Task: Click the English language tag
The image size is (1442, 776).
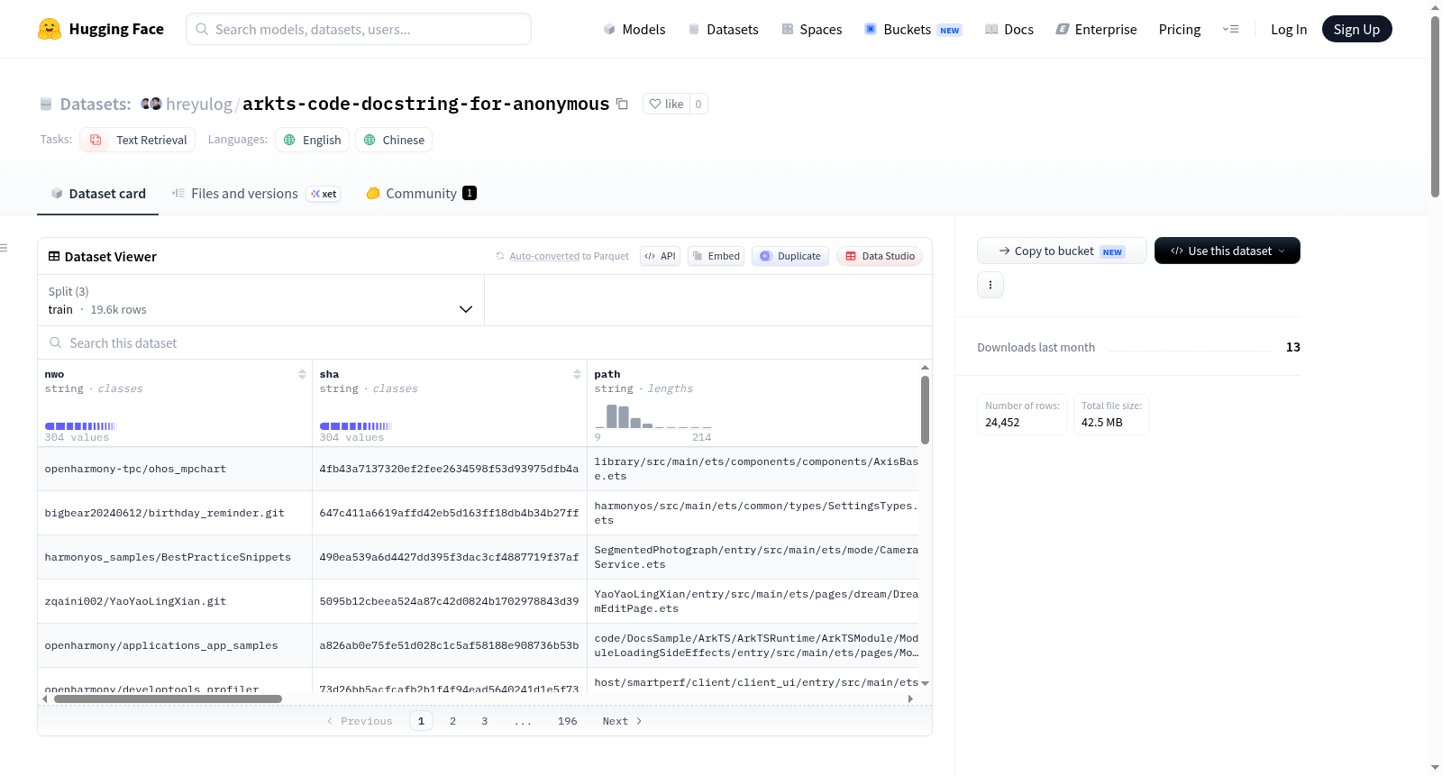Action: pyautogui.click(x=312, y=140)
